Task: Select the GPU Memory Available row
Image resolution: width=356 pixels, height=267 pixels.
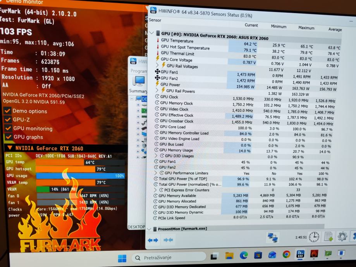Action: click(x=240, y=195)
